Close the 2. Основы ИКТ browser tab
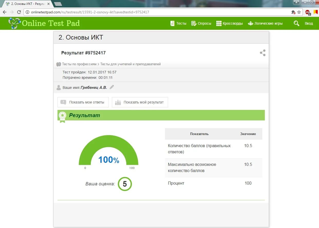 pos(49,4)
